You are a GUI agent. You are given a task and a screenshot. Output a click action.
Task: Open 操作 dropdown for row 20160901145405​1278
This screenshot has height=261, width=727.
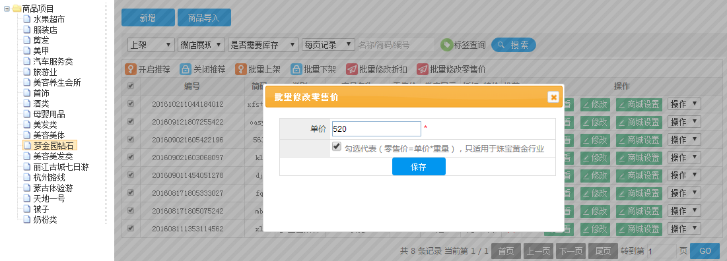pyautogui.click(x=684, y=175)
